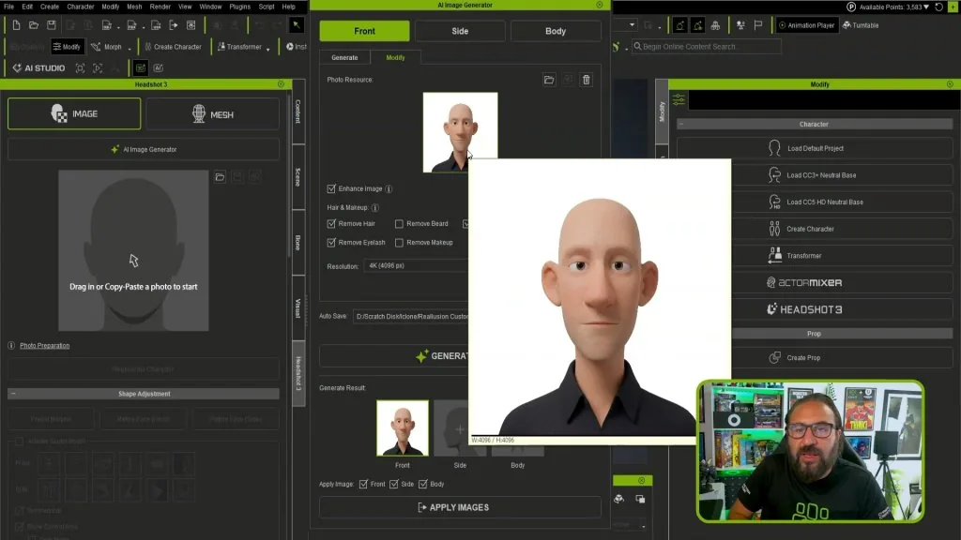Switch to the Body view tab

pos(556,31)
